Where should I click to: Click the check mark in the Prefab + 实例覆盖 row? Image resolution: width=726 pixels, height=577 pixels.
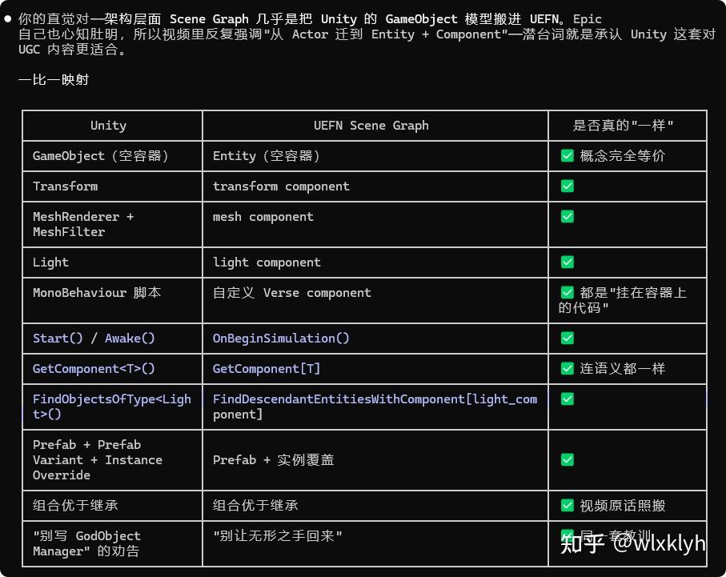coord(568,459)
